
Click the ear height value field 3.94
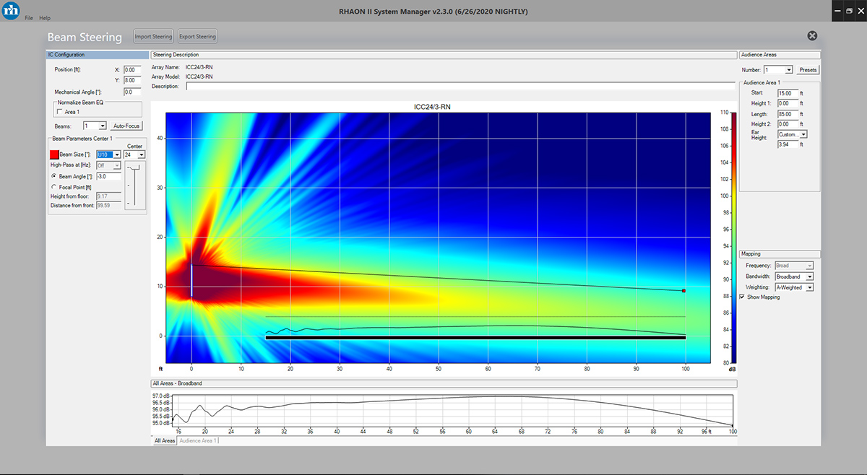[788, 144]
